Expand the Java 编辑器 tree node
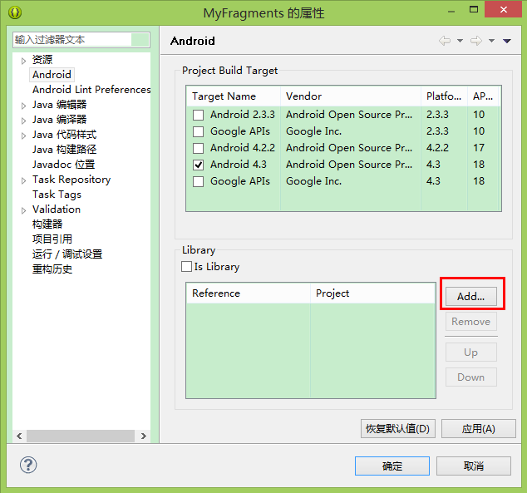 (23, 106)
